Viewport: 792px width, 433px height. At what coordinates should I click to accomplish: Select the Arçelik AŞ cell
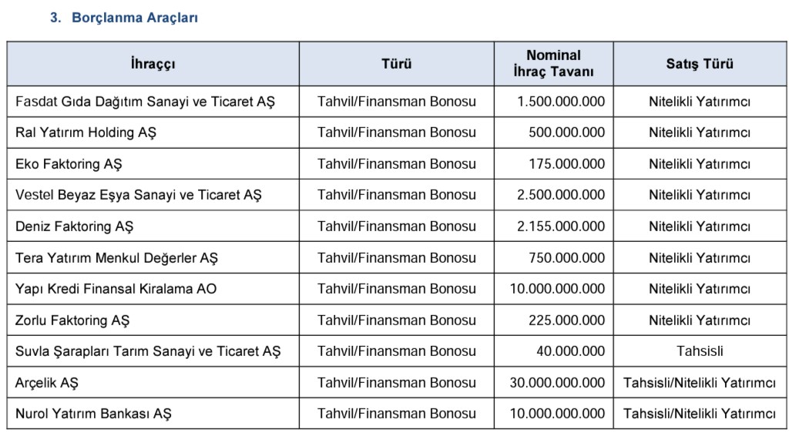pyautogui.click(x=47, y=383)
